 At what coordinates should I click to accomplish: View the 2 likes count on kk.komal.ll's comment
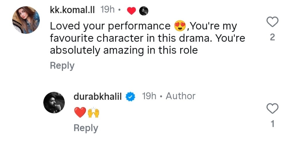272,38
